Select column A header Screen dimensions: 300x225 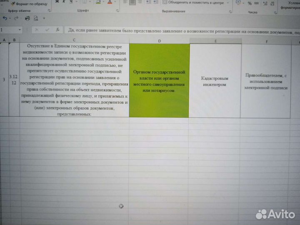point(4,40)
